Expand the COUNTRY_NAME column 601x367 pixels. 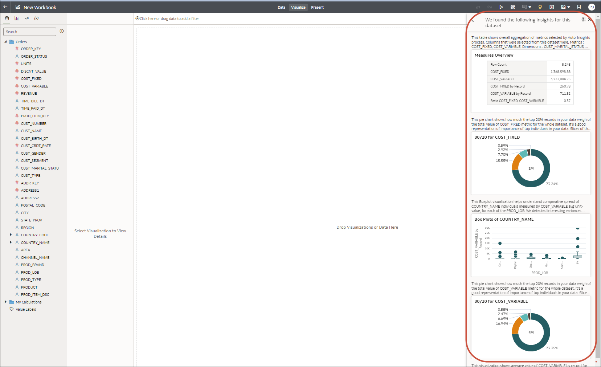tap(11, 242)
